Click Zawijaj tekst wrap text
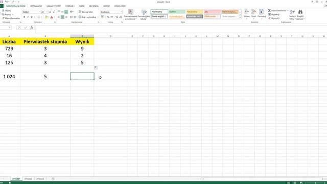The image size is (327, 184). pyautogui.click(x=86, y=12)
